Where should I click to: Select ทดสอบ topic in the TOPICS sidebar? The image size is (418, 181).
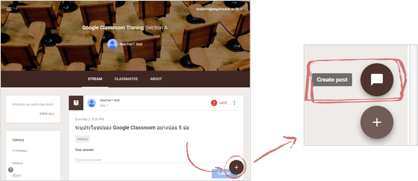(x=17, y=163)
